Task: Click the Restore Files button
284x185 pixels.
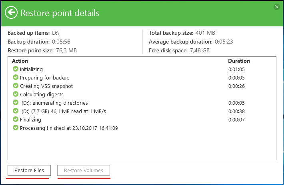Action: point(29,170)
